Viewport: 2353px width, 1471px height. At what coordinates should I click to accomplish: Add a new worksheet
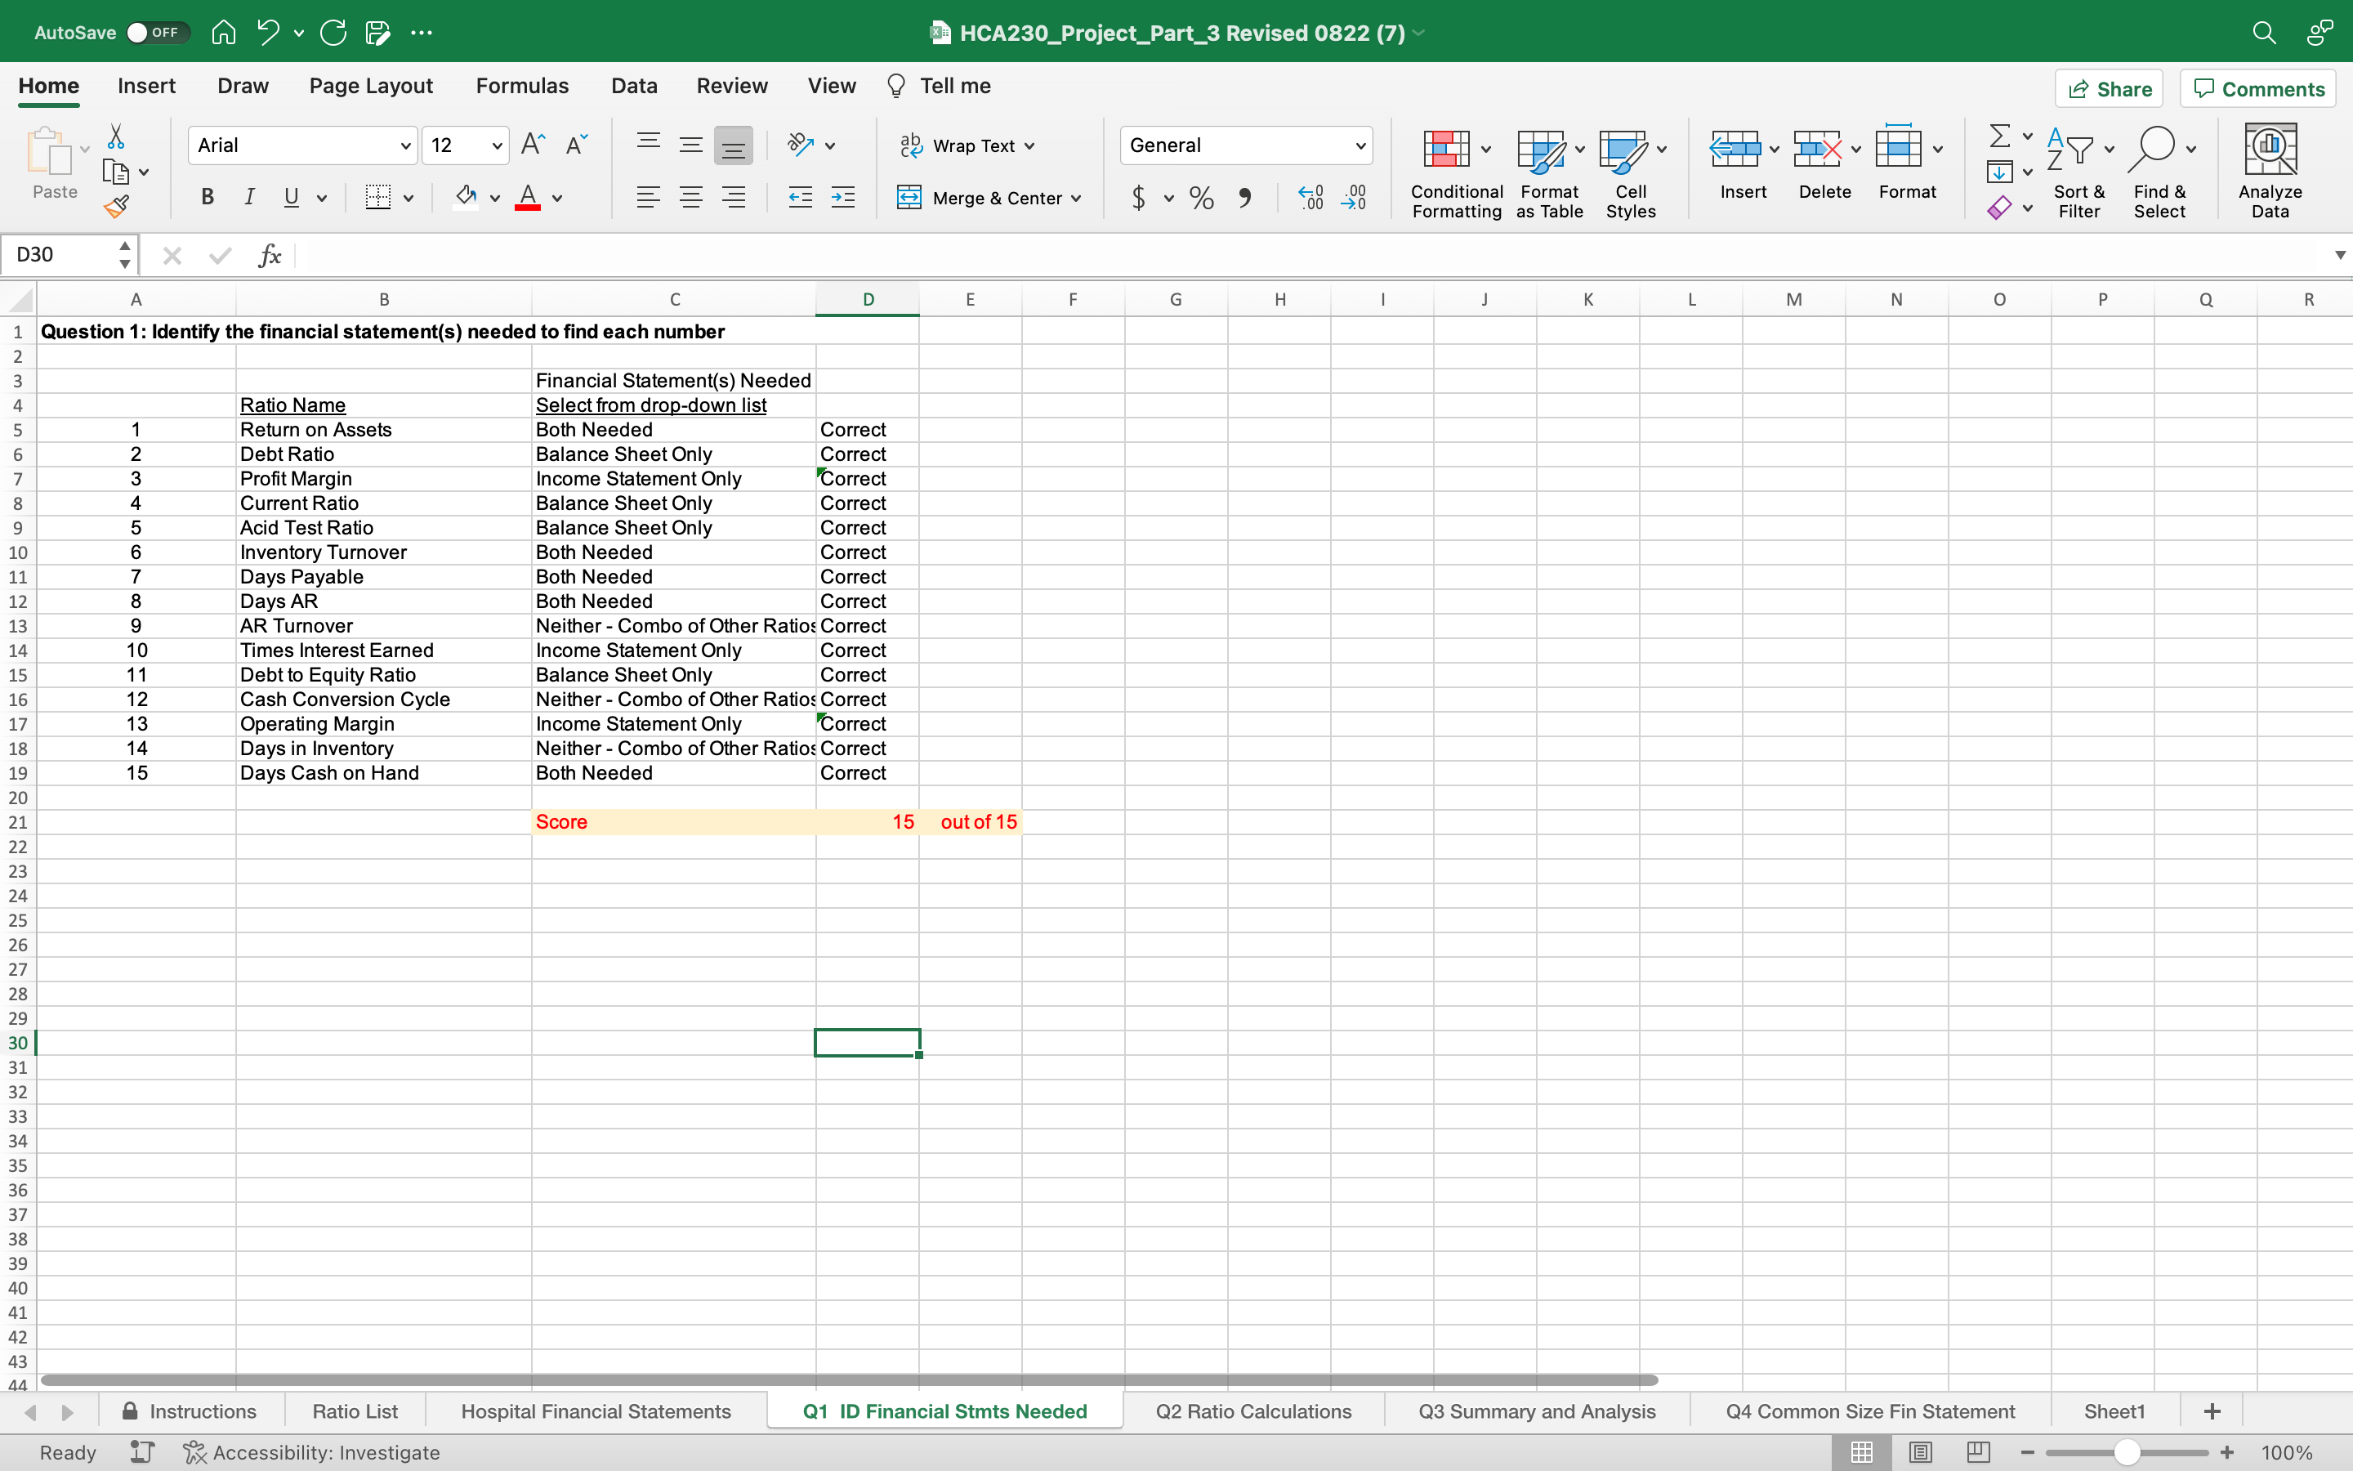pos(2213,1411)
